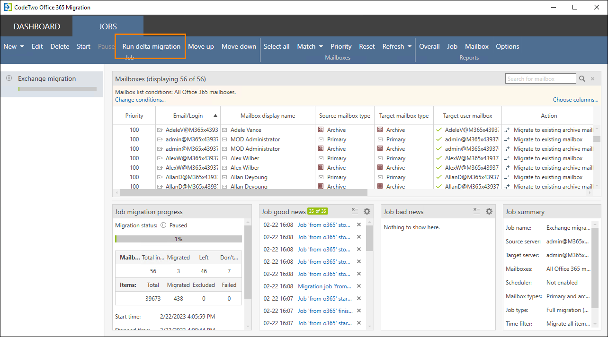Click the 'Not enabled' Scheduler value

pyautogui.click(x=562, y=282)
